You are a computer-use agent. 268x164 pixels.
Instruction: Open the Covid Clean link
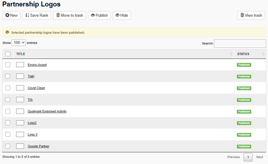pos(36,88)
